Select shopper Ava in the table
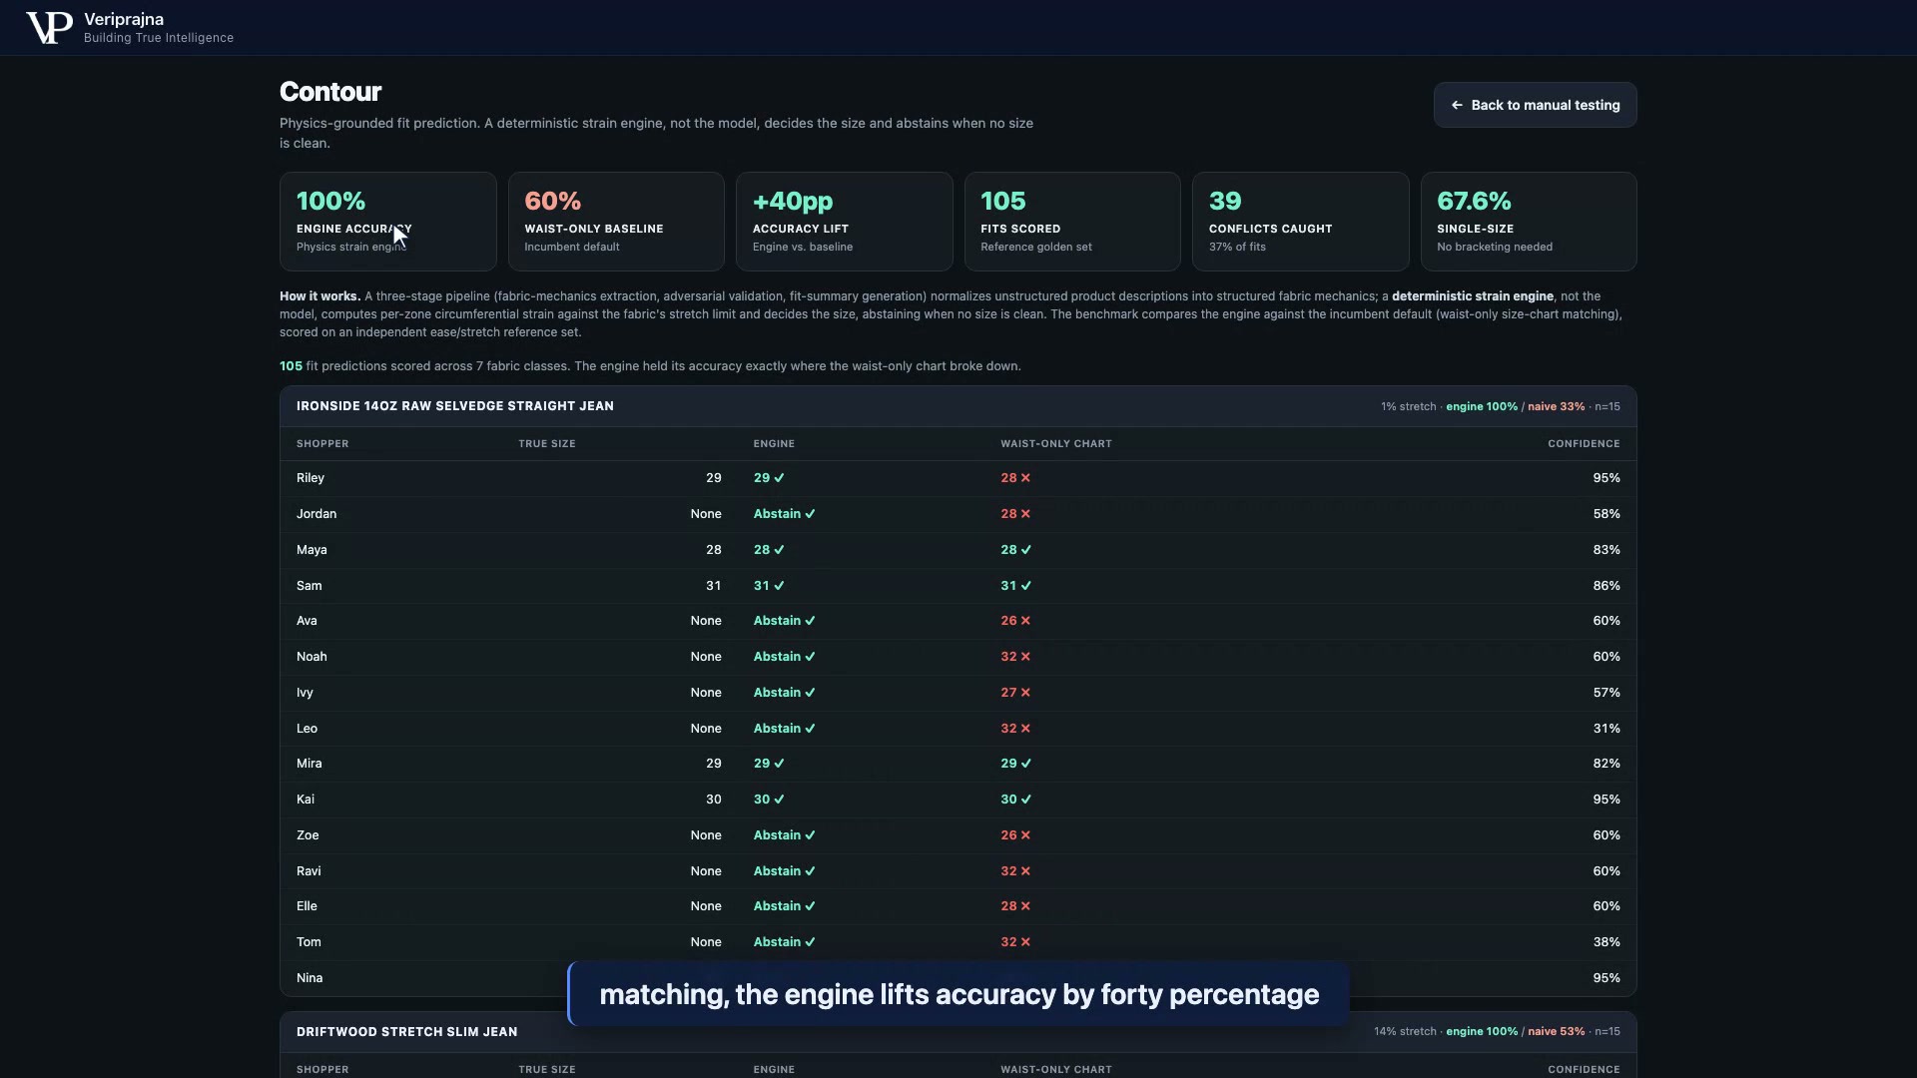Viewport: 1917px width, 1078px height. click(x=307, y=621)
